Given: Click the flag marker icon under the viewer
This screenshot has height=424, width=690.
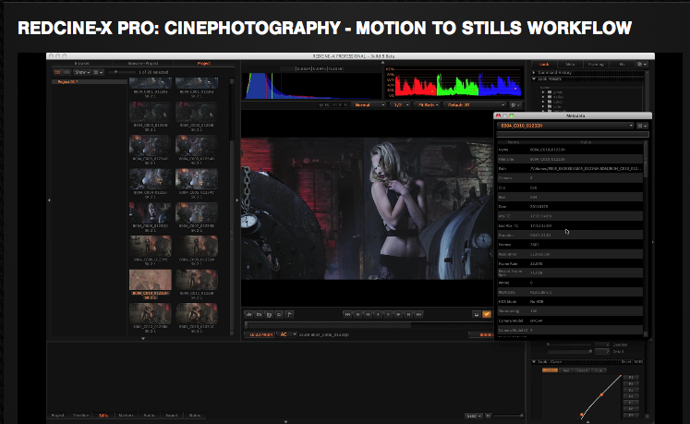Looking at the screenshot, I should pos(289,314).
